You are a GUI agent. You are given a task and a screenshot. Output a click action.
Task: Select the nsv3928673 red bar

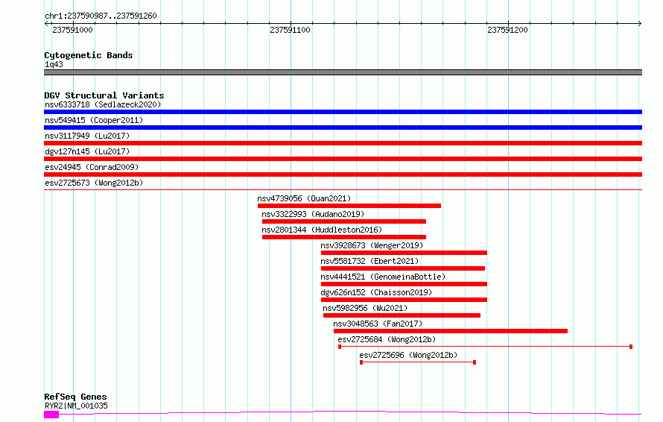tap(404, 253)
